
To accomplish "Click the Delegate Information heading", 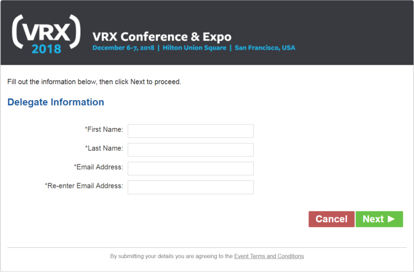I will [x=56, y=102].
